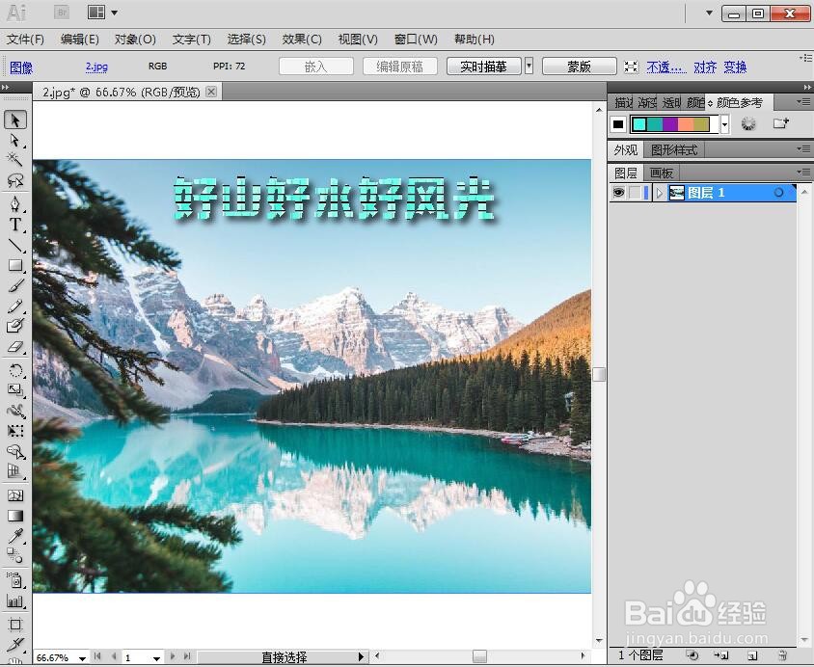
Task: Switch to the 画板 tab
Action: pyautogui.click(x=662, y=172)
